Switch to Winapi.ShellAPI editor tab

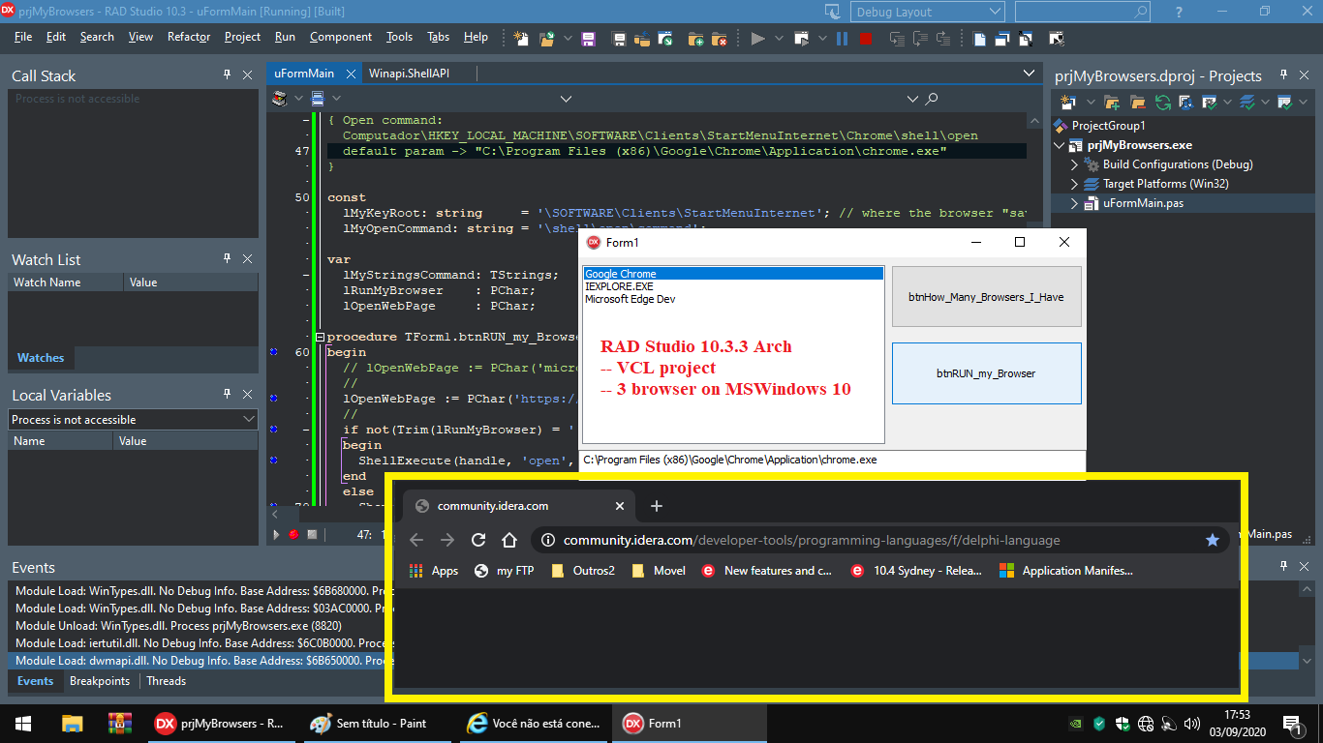tap(409, 73)
